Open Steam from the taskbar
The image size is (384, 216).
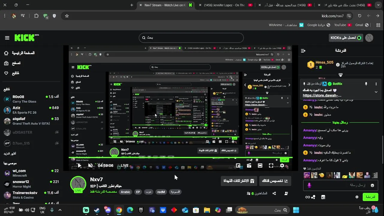[x=97, y=210]
